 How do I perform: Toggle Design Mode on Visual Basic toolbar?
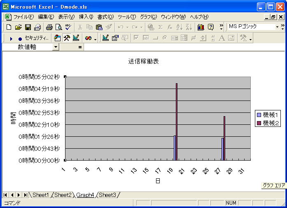(76, 38)
